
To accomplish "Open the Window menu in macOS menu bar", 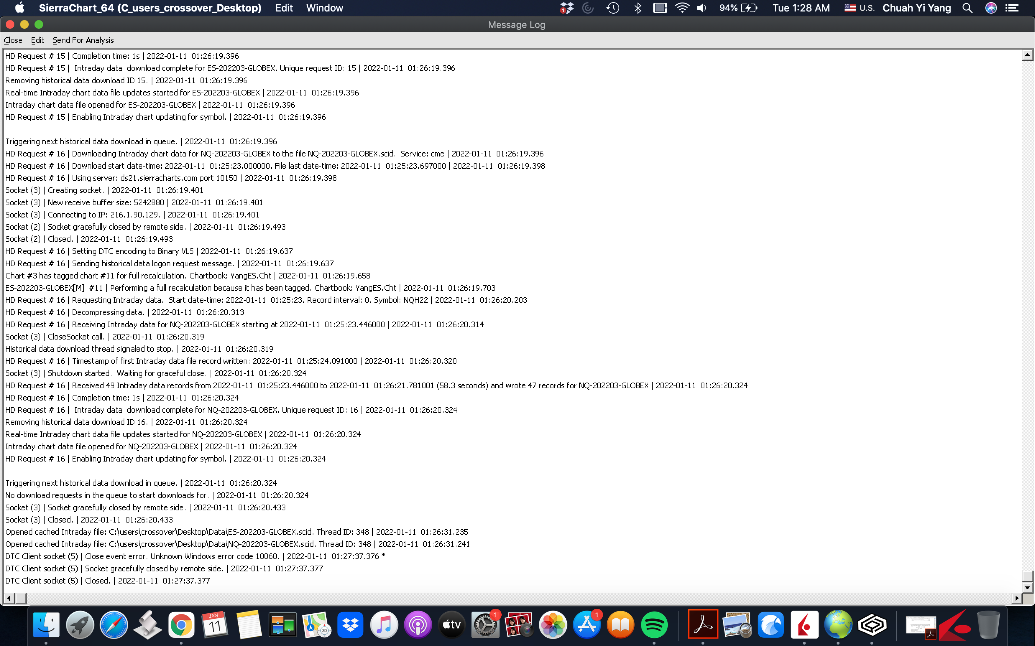I will 324,8.
